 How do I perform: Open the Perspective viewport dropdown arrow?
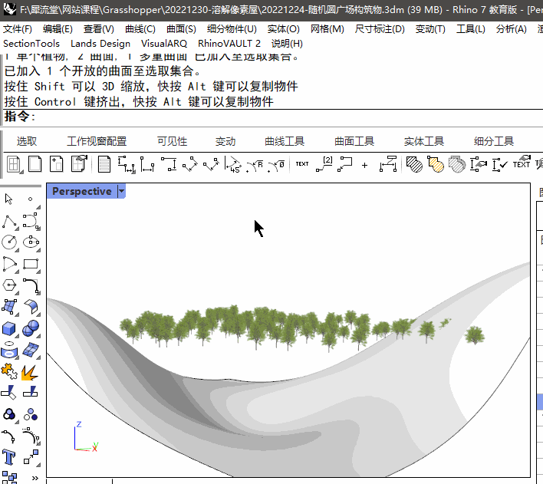point(121,191)
